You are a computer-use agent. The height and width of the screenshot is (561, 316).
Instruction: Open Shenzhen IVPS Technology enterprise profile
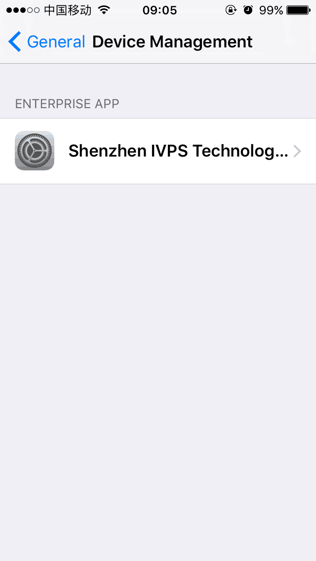158,151
